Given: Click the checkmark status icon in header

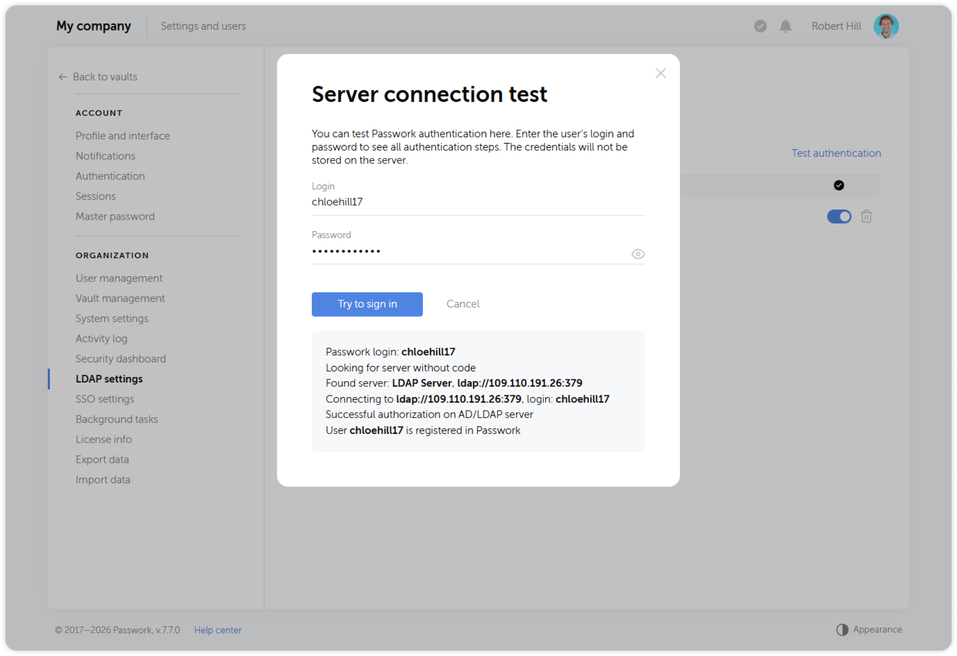Looking at the screenshot, I should [x=761, y=26].
